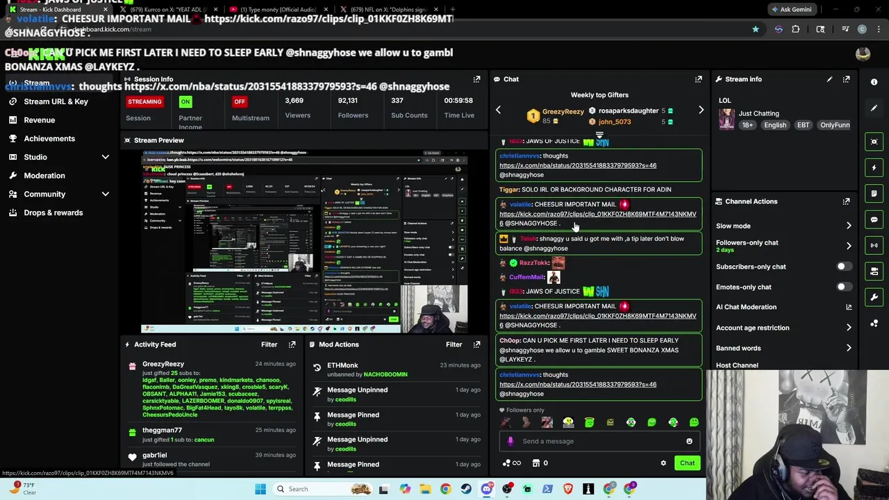889x500 pixels.
Task: Click the AI Chat Moderation row label
Action: pyautogui.click(x=746, y=307)
